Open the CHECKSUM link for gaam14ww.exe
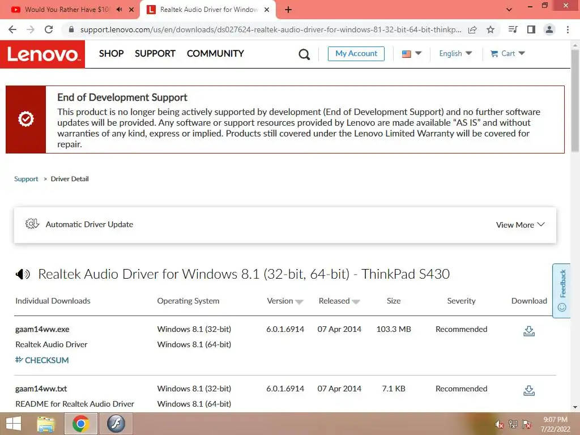 coord(42,360)
